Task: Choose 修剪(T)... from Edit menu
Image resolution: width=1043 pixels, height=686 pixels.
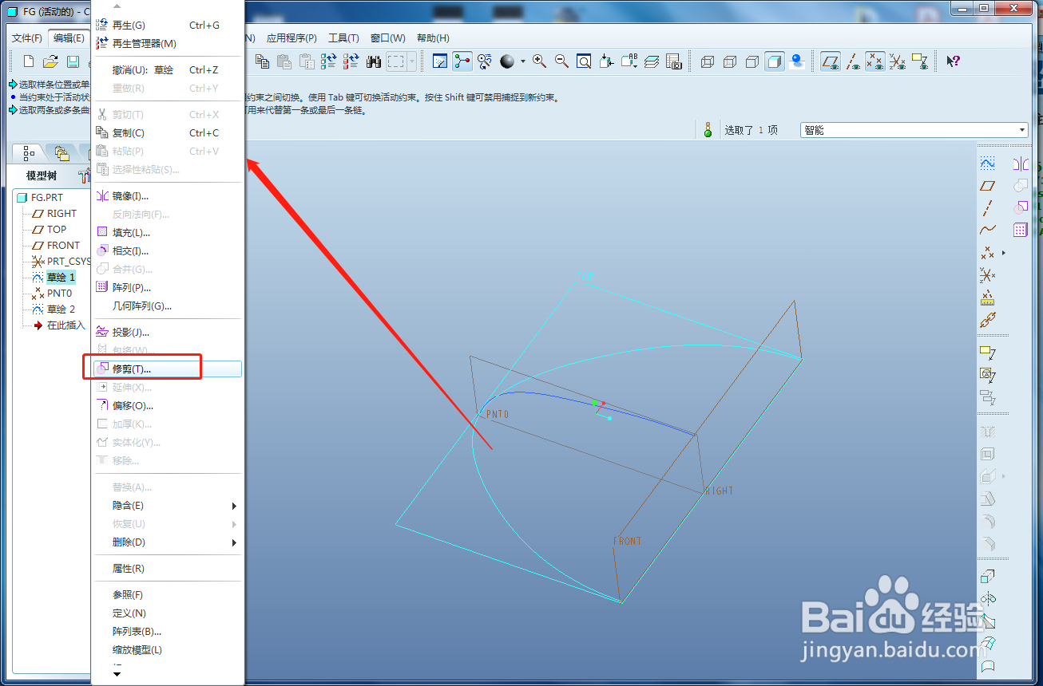Action: (x=168, y=369)
